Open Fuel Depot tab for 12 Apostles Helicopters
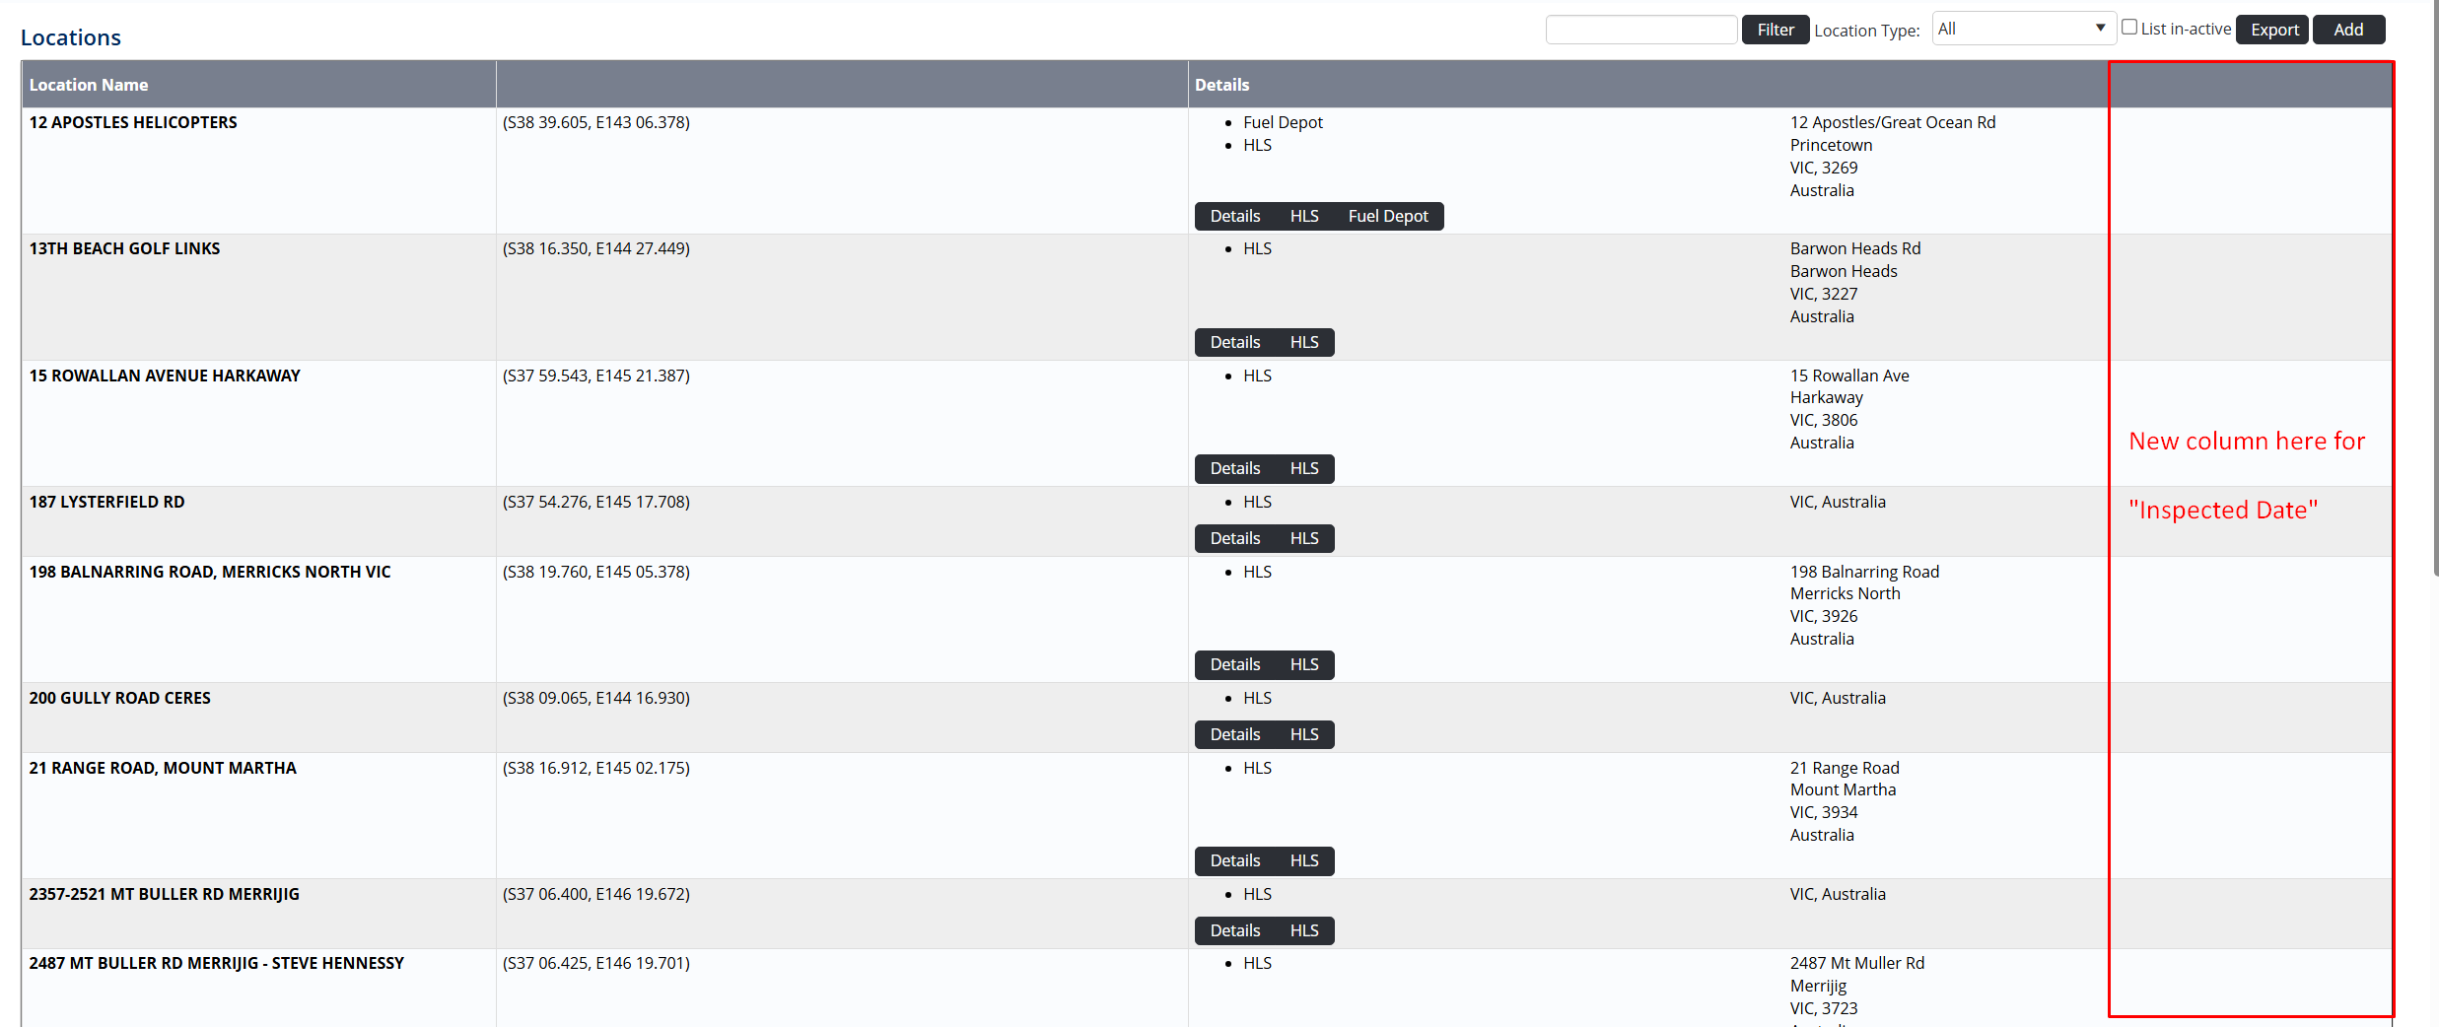2439x1027 pixels. tap(1387, 216)
